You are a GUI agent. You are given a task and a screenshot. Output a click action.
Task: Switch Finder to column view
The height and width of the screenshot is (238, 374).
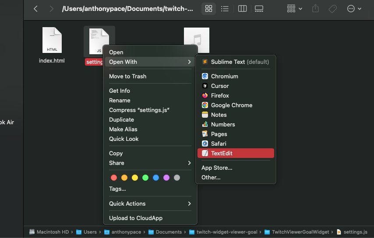pos(242,9)
